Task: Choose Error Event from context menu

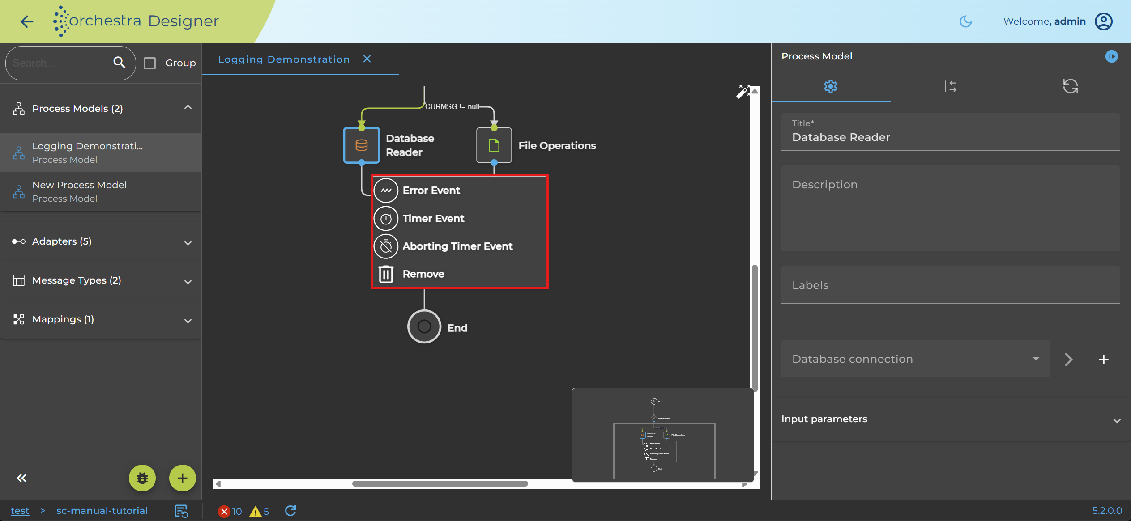Action: [x=460, y=191]
